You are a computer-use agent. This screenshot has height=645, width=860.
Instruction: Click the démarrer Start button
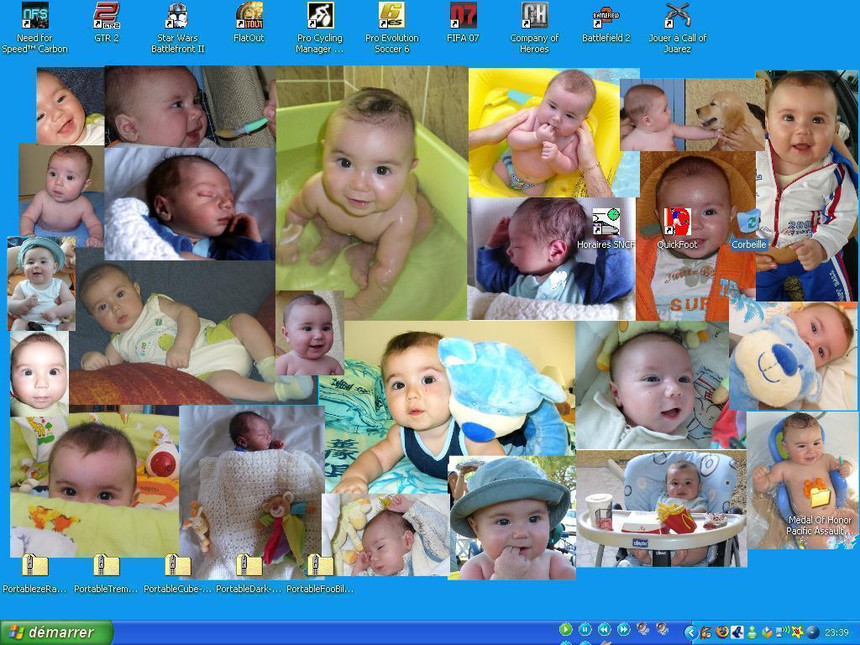pyautogui.click(x=57, y=632)
